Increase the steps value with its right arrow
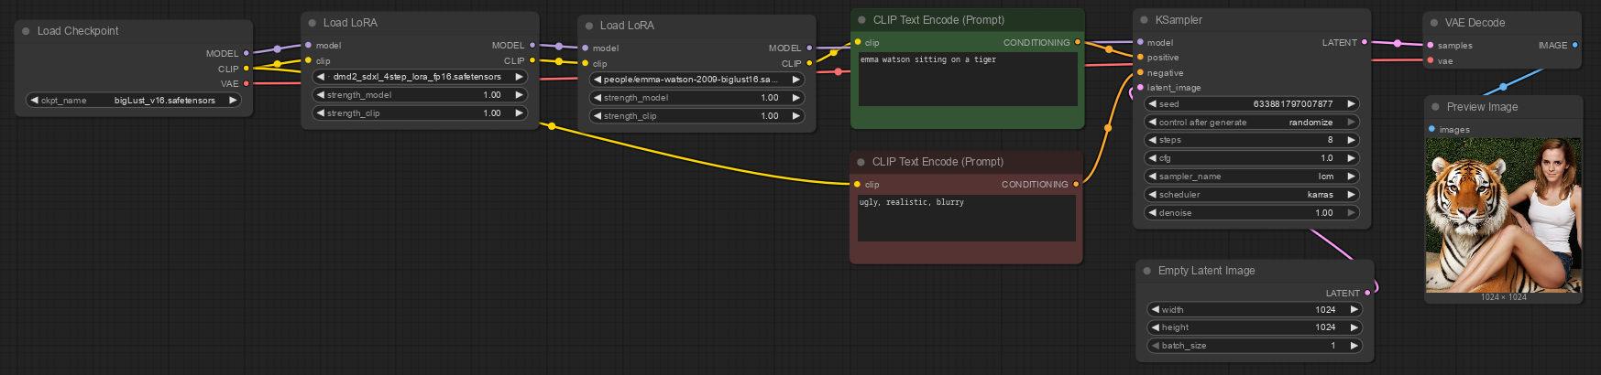1601x375 pixels. 1351,140
